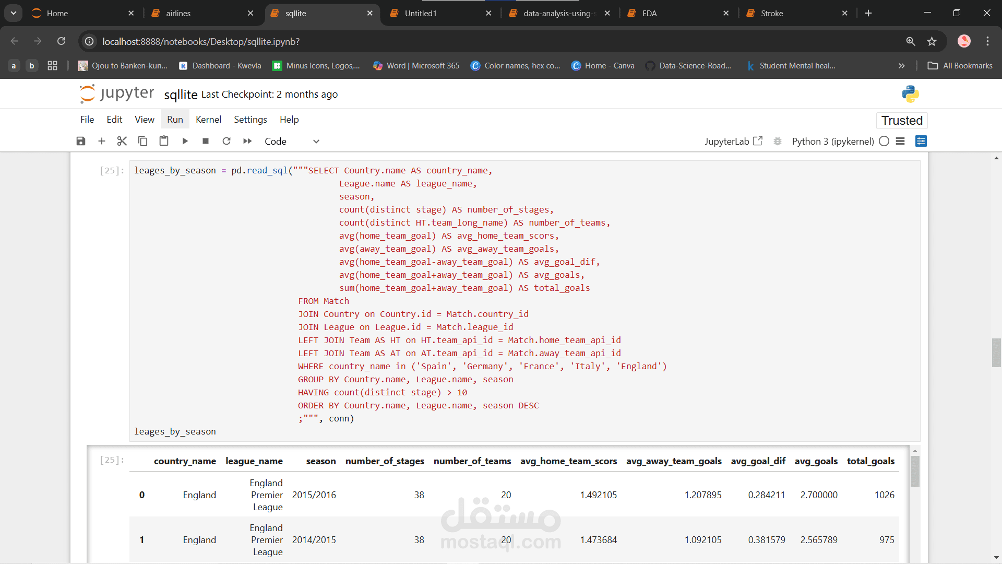Interrupt the kernel with stop button

coord(206,141)
